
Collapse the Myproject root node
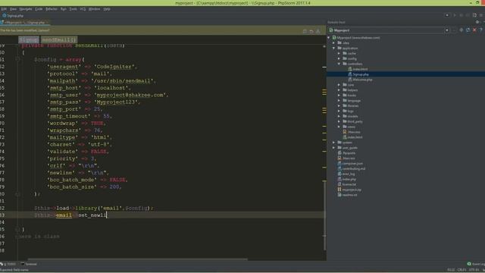pyautogui.click(x=328, y=38)
